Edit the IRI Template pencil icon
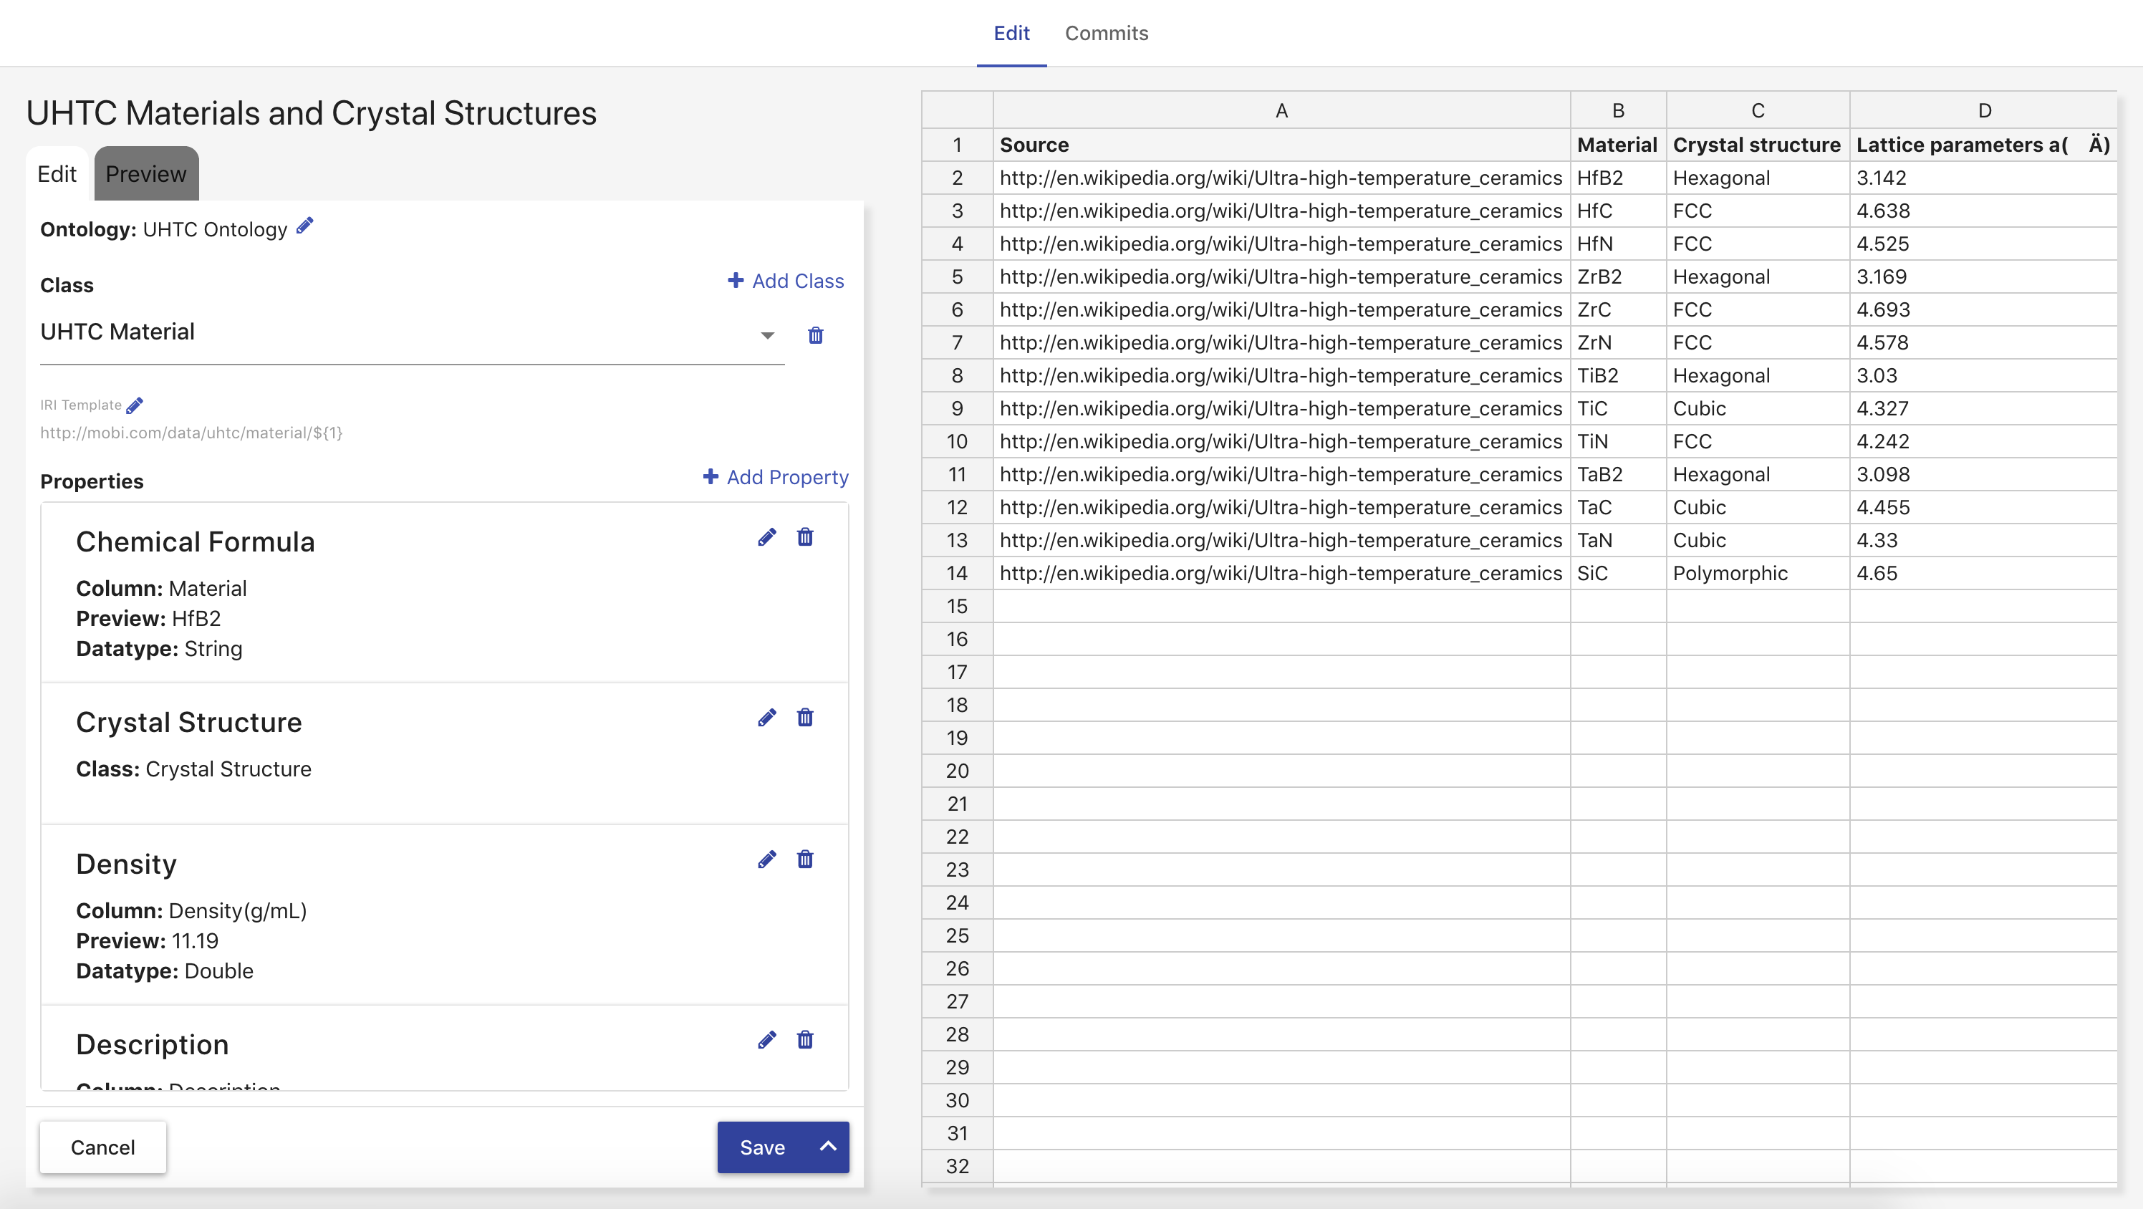 point(135,405)
